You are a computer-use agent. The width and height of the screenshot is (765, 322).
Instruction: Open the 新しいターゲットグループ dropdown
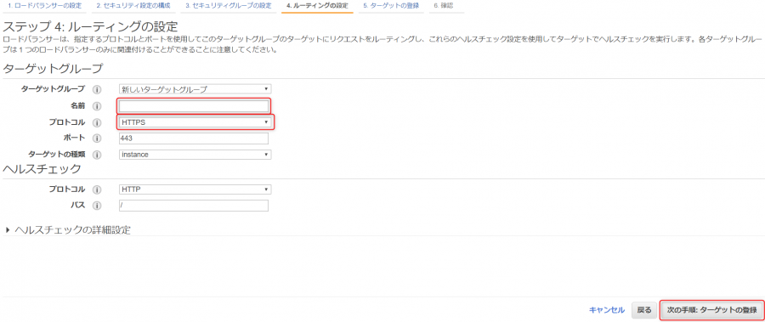pyautogui.click(x=195, y=89)
